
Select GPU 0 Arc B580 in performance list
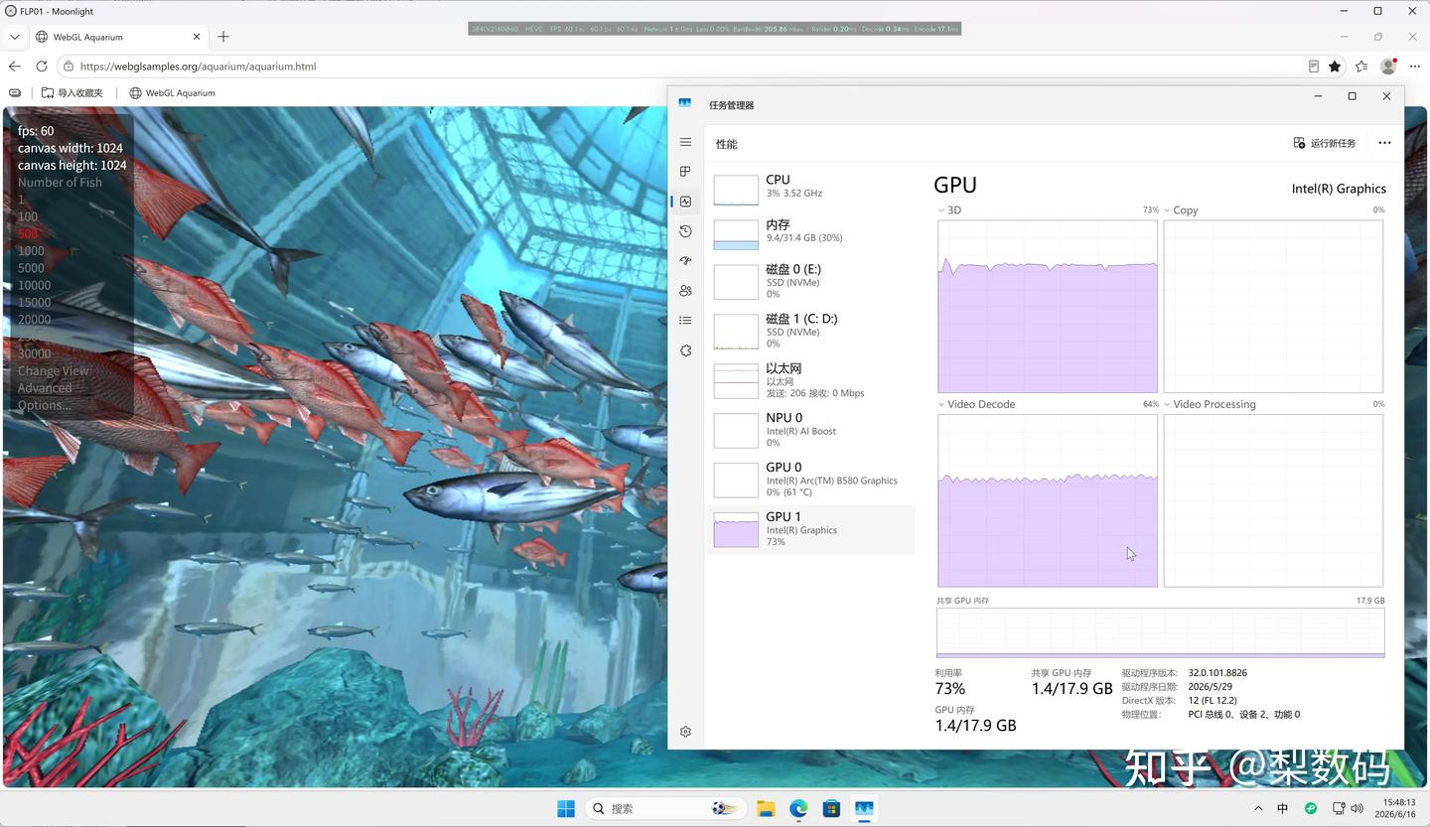pos(810,480)
